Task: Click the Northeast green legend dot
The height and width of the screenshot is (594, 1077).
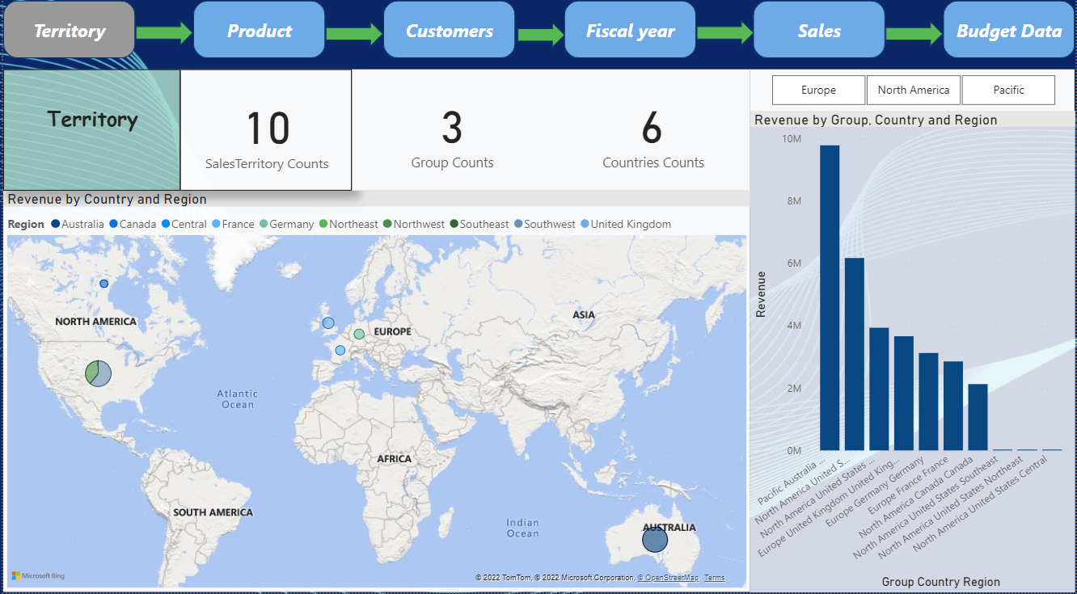Action: pos(322,224)
